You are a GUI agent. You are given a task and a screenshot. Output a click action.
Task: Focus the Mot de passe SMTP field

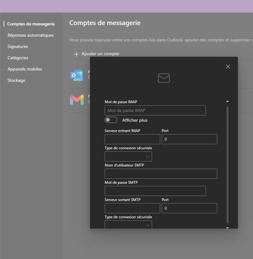155,191
